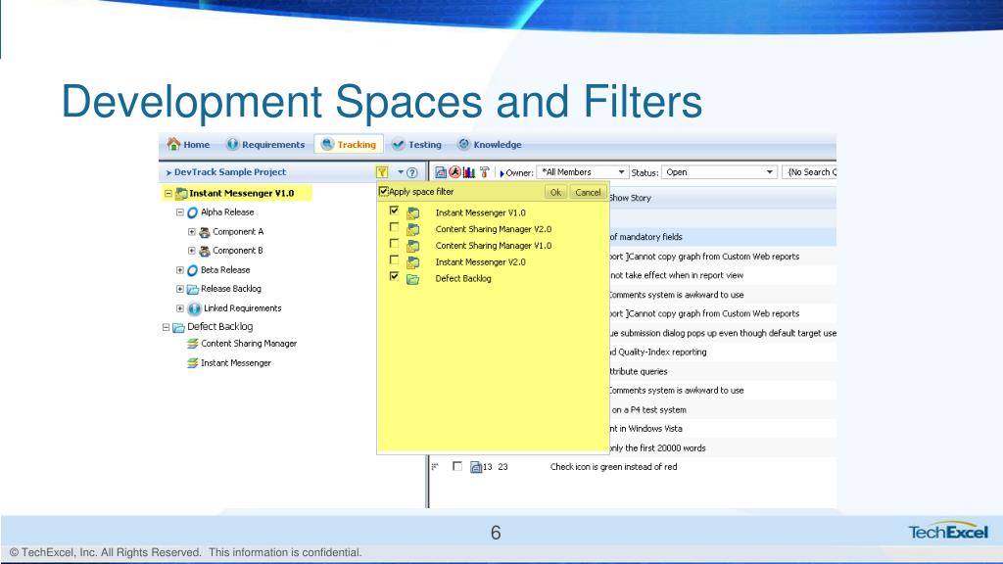Toggle the Apply space filter checkbox

tap(384, 191)
